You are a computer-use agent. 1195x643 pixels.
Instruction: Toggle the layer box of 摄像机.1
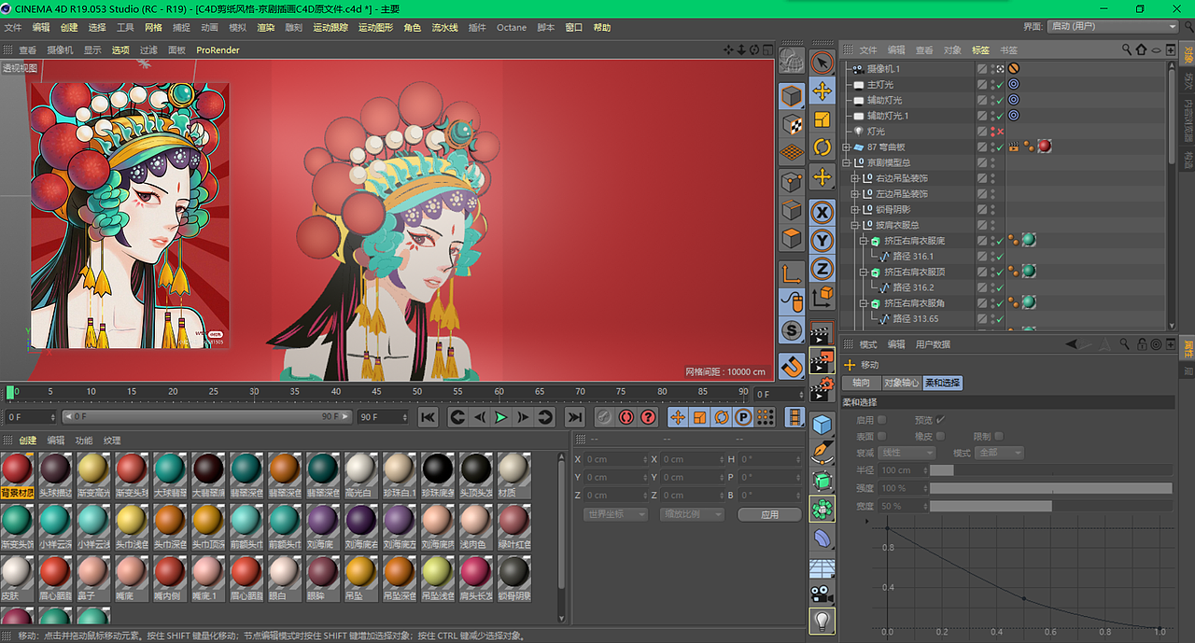click(982, 69)
